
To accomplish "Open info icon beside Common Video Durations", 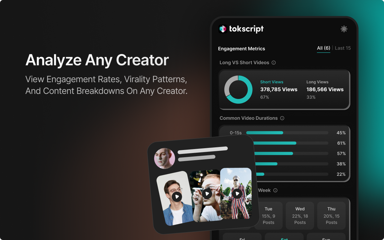I will [282, 118].
